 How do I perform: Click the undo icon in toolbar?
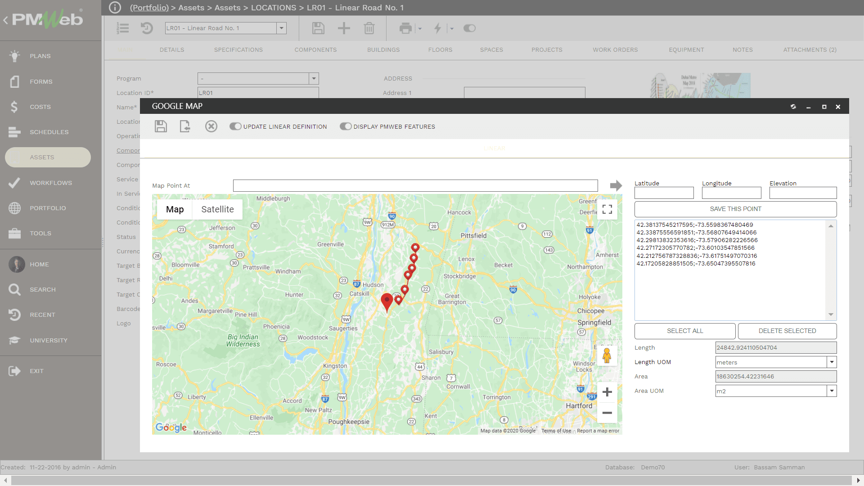pyautogui.click(x=147, y=28)
